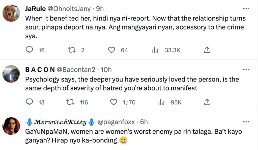View analytics on JaRule's tweet
Image resolution: width=258 pixels, height=150 pixels.
155,50
